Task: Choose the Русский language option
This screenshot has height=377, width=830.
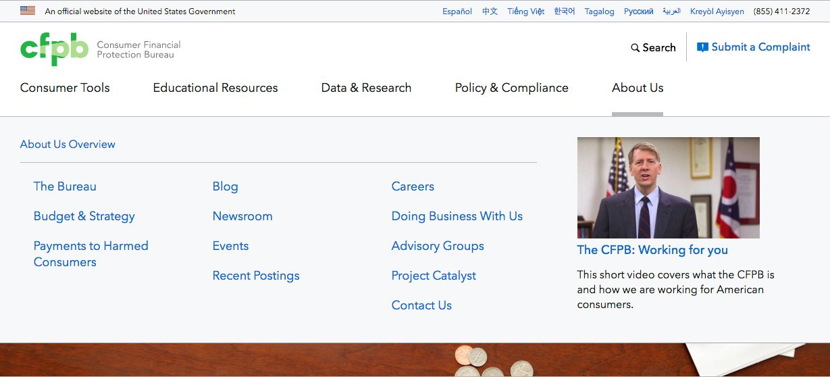Action: point(638,11)
